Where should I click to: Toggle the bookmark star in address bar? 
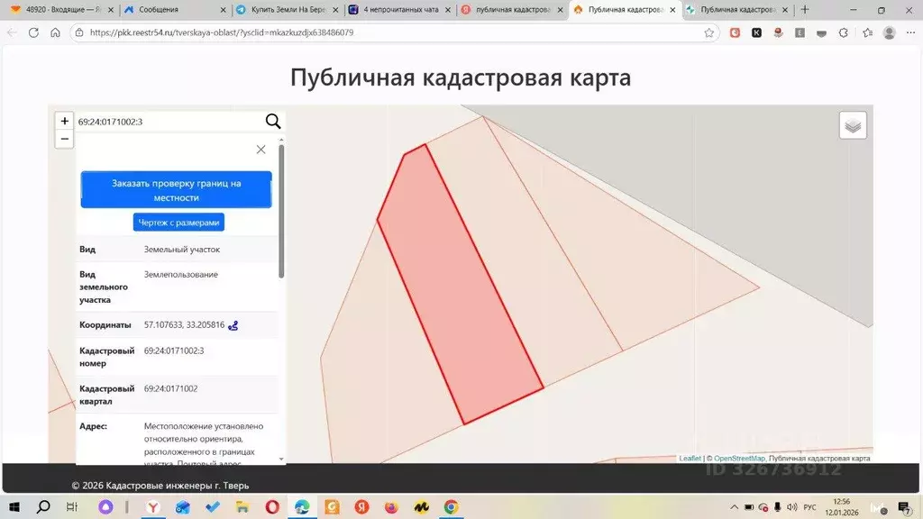pos(709,32)
